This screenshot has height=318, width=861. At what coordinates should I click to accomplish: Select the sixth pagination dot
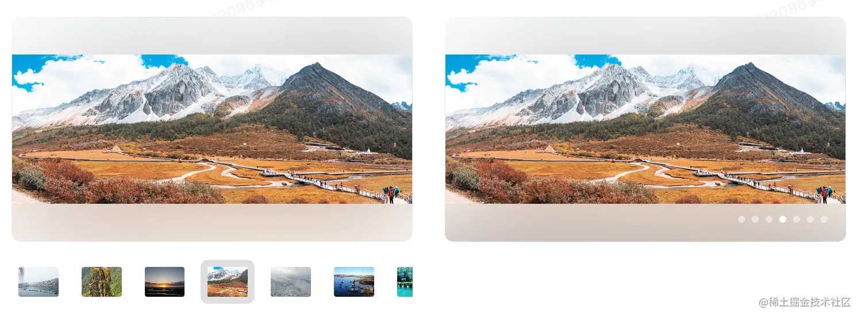[x=810, y=219]
